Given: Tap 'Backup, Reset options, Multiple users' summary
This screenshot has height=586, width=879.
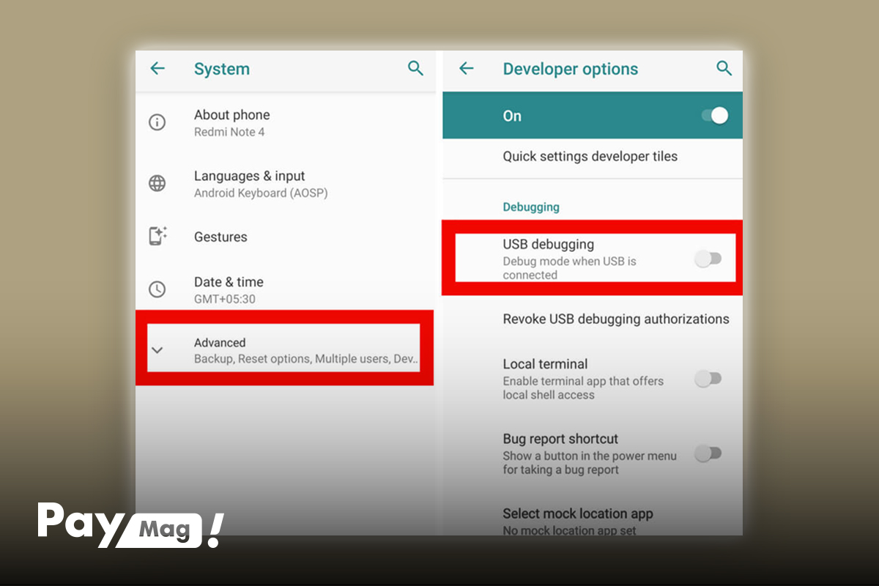Looking at the screenshot, I should (x=306, y=359).
